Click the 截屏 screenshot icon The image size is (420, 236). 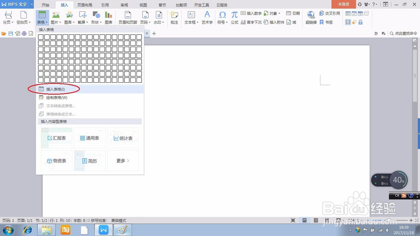pos(82,15)
